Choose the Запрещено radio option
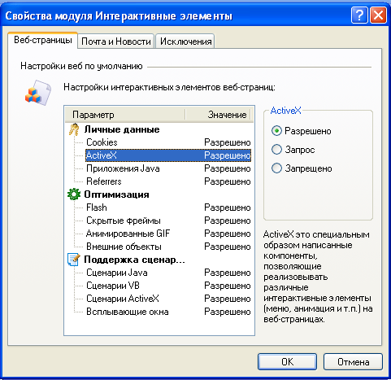391x380 pixels. (x=276, y=168)
